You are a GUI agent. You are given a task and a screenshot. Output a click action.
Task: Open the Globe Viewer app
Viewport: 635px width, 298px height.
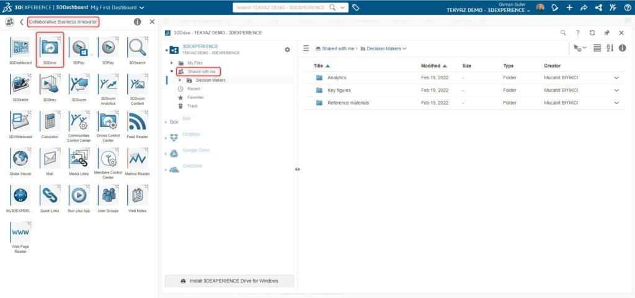point(20,158)
